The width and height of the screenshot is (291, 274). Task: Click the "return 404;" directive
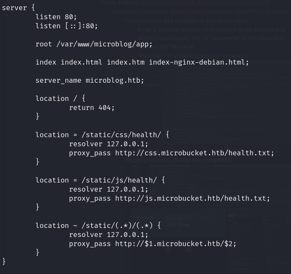92,108
